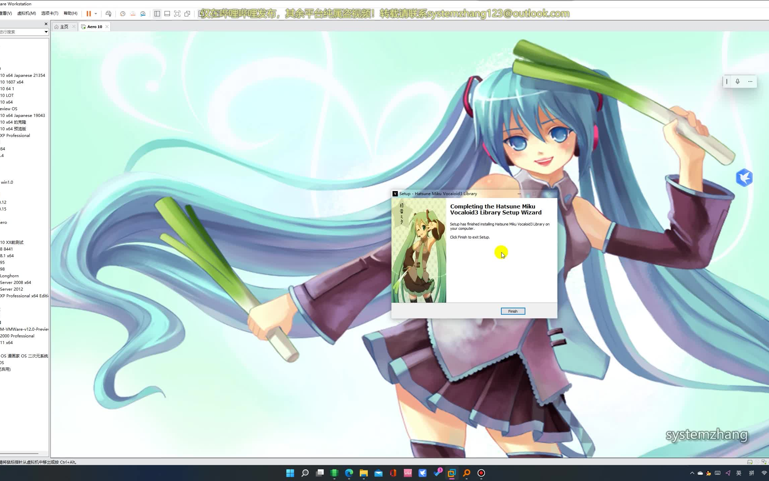Image resolution: width=769 pixels, height=481 pixels.
Task: Click the floating blue bird hexagon icon
Action: 744,178
